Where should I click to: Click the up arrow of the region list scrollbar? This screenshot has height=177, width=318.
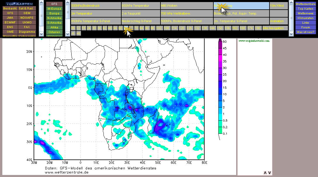pos(68,2)
